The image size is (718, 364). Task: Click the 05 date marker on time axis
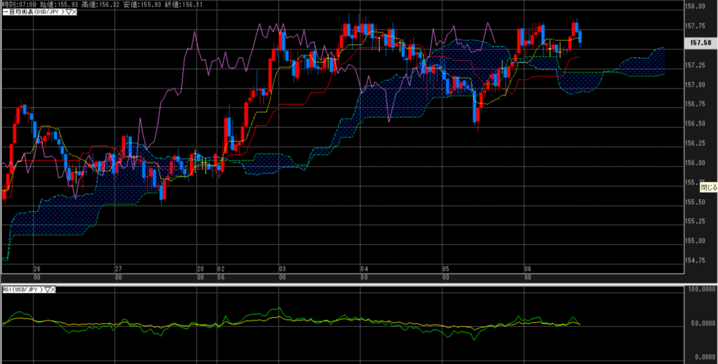pos(445,269)
